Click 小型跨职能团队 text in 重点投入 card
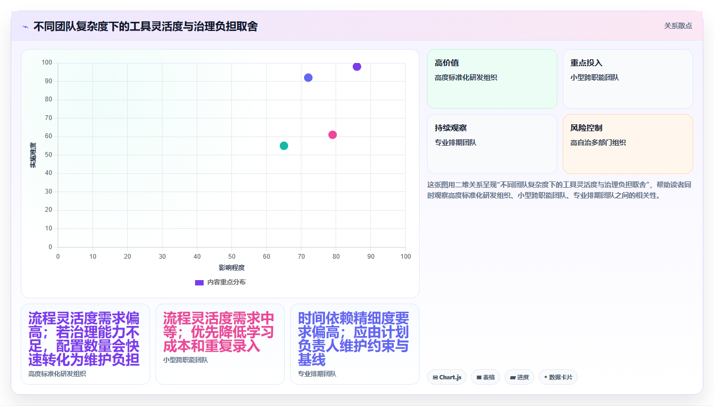This screenshot has height=406, width=714. tap(595, 77)
